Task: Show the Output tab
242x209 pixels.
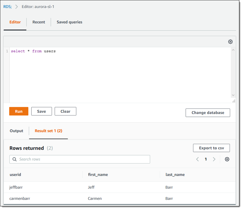Action: tap(16, 131)
